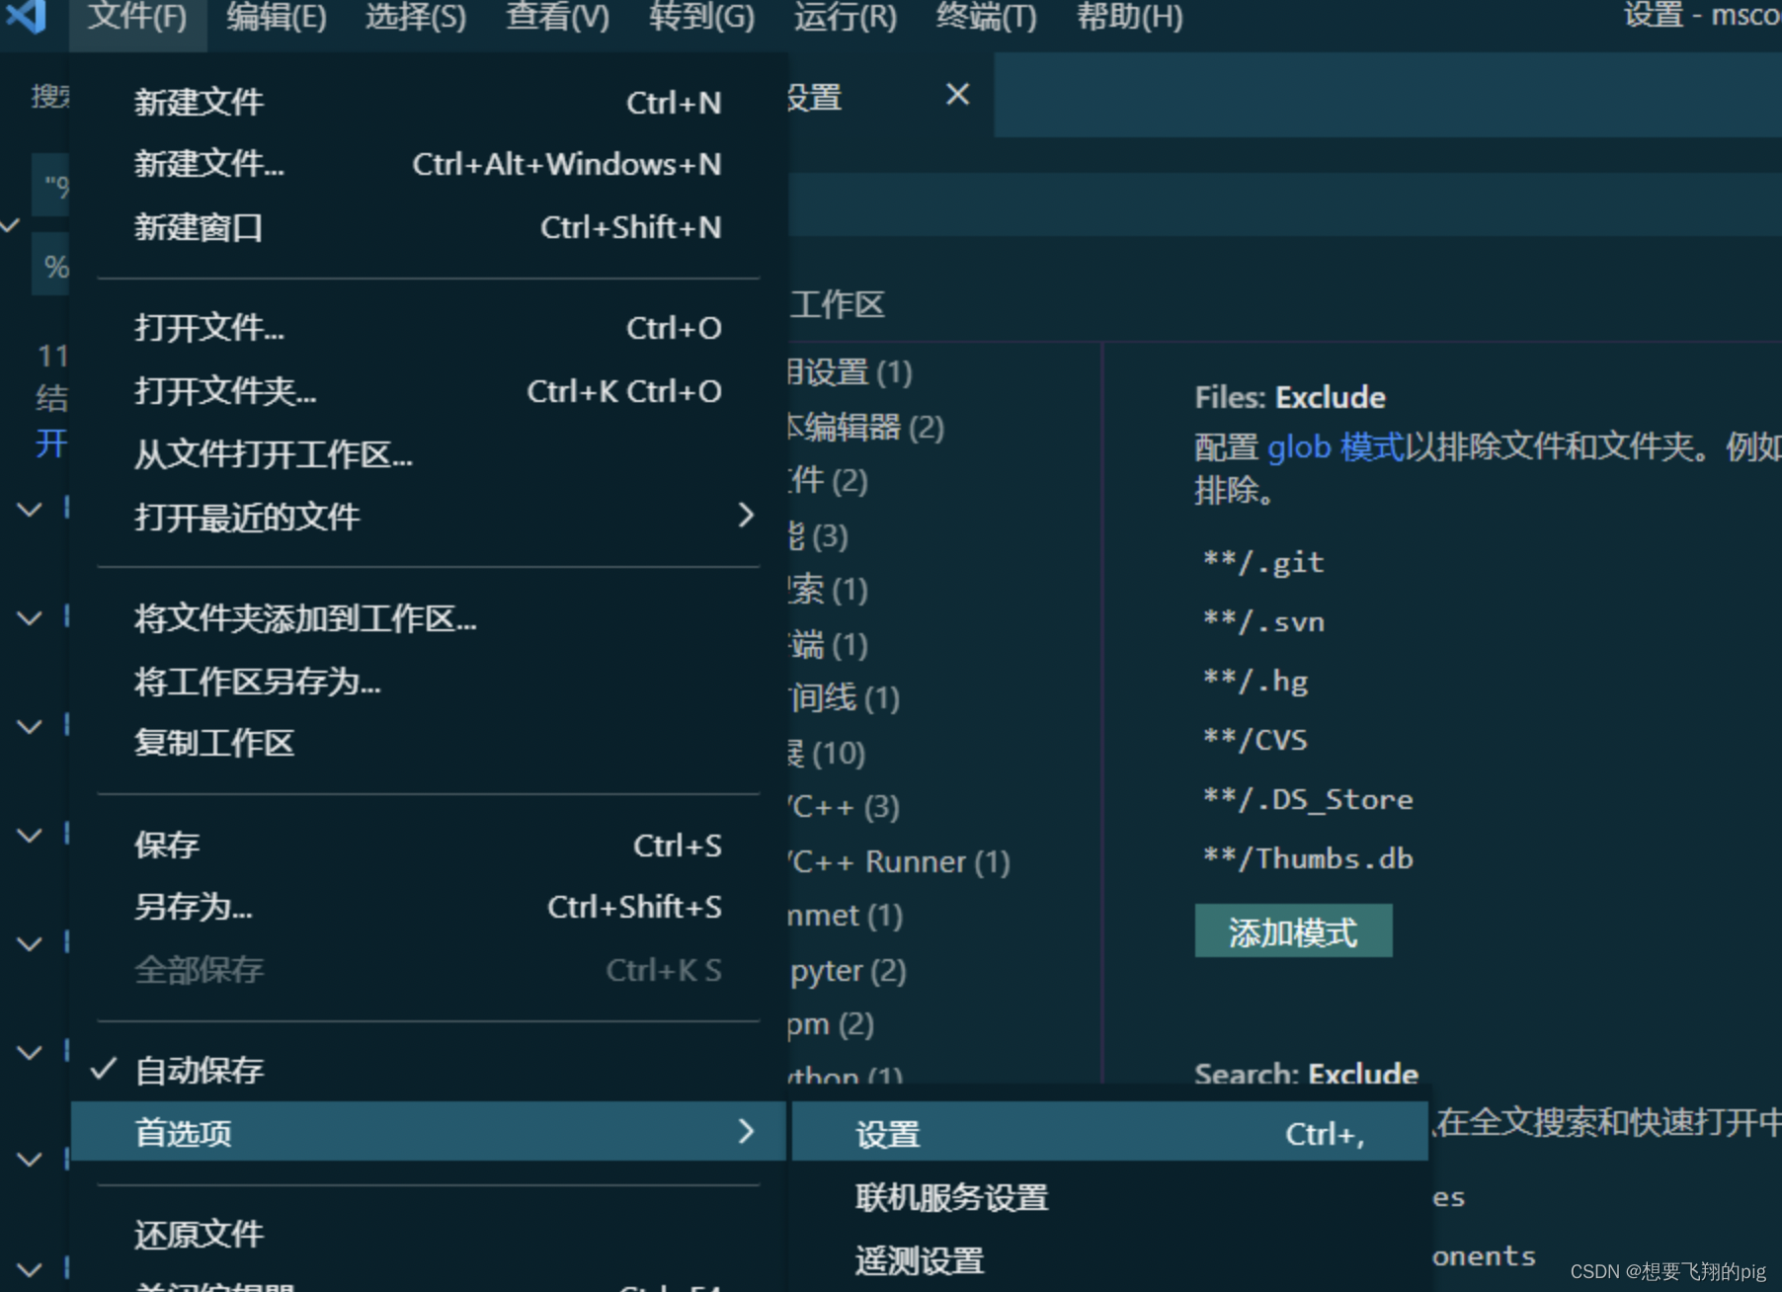Select 打开文件... menu item
The image size is (1782, 1292).
point(428,328)
